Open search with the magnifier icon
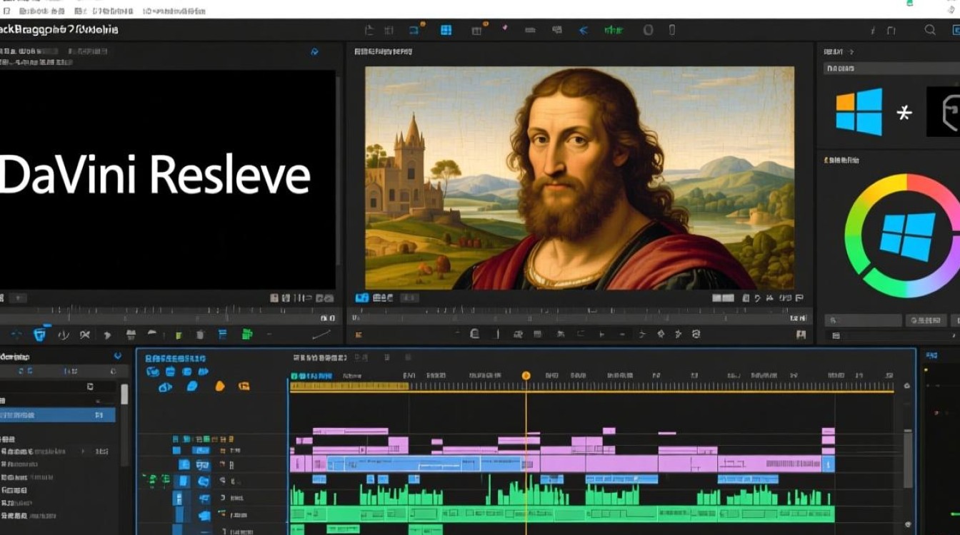The width and height of the screenshot is (960, 535). (x=930, y=30)
